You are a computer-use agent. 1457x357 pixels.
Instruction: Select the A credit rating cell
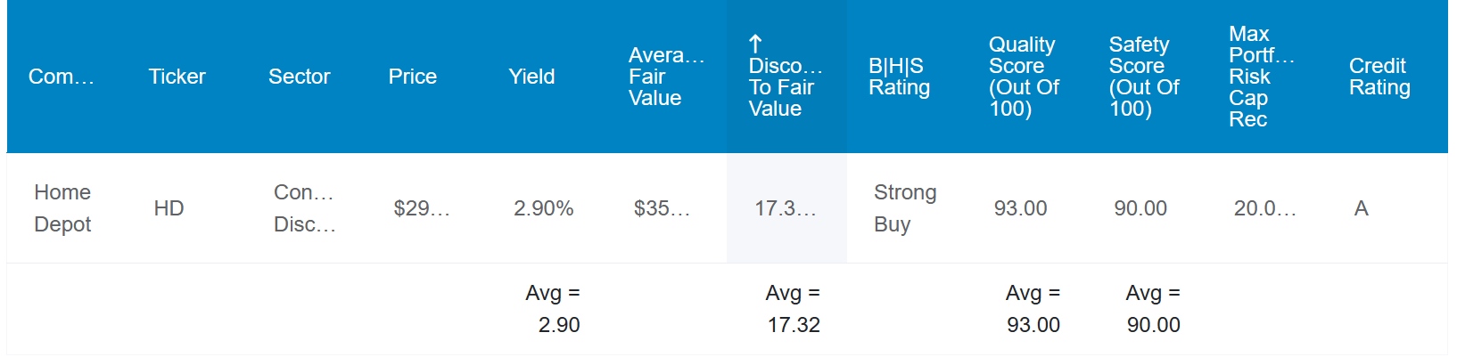pyautogui.click(x=1361, y=208)
